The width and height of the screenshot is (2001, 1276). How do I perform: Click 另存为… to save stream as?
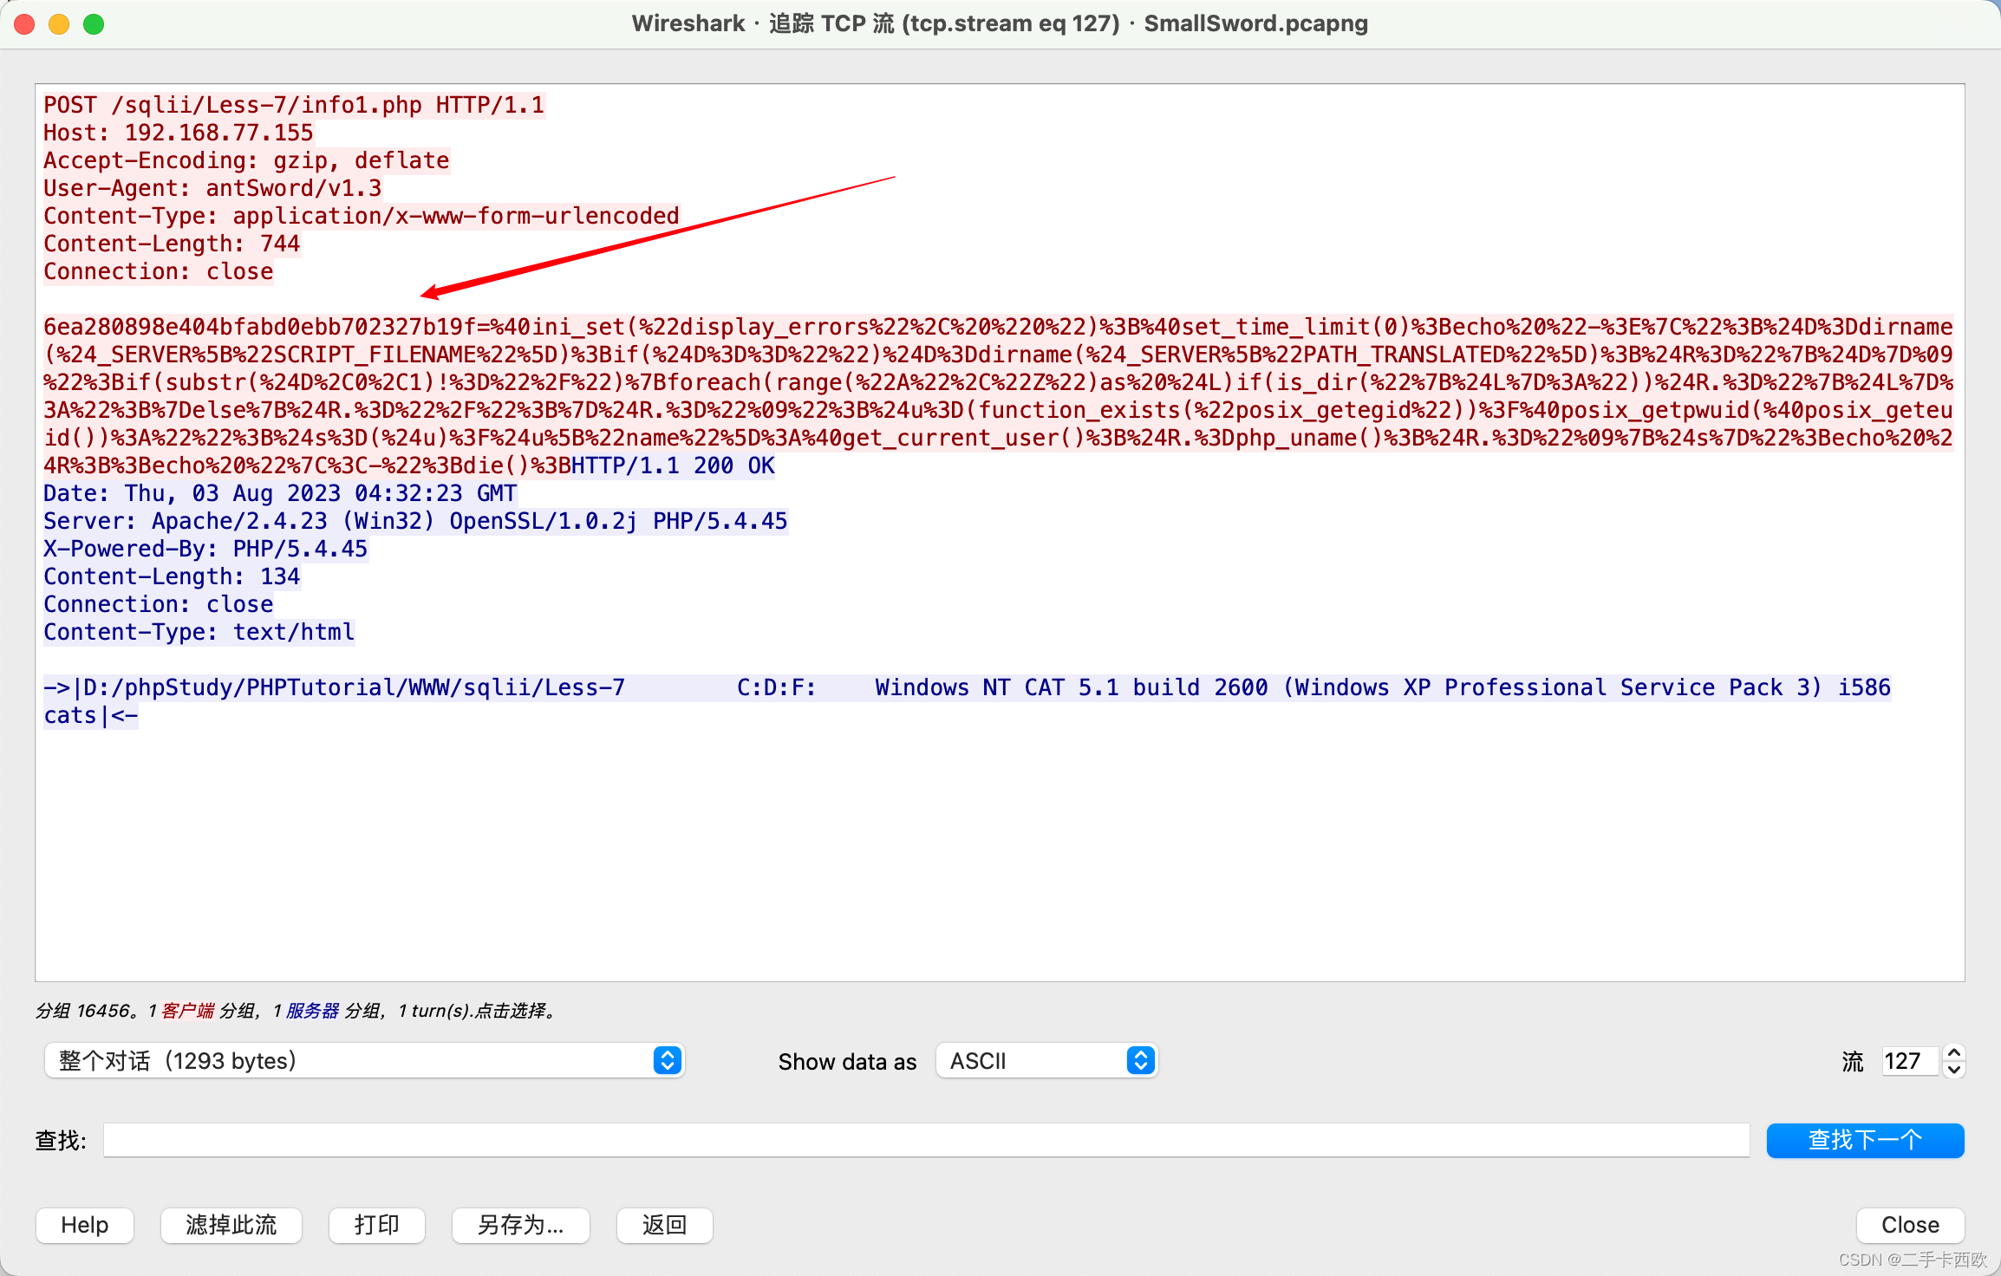pos(520,1225)
